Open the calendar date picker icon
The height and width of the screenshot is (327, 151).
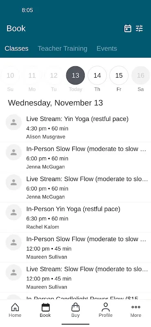click(x=128, y=28)
